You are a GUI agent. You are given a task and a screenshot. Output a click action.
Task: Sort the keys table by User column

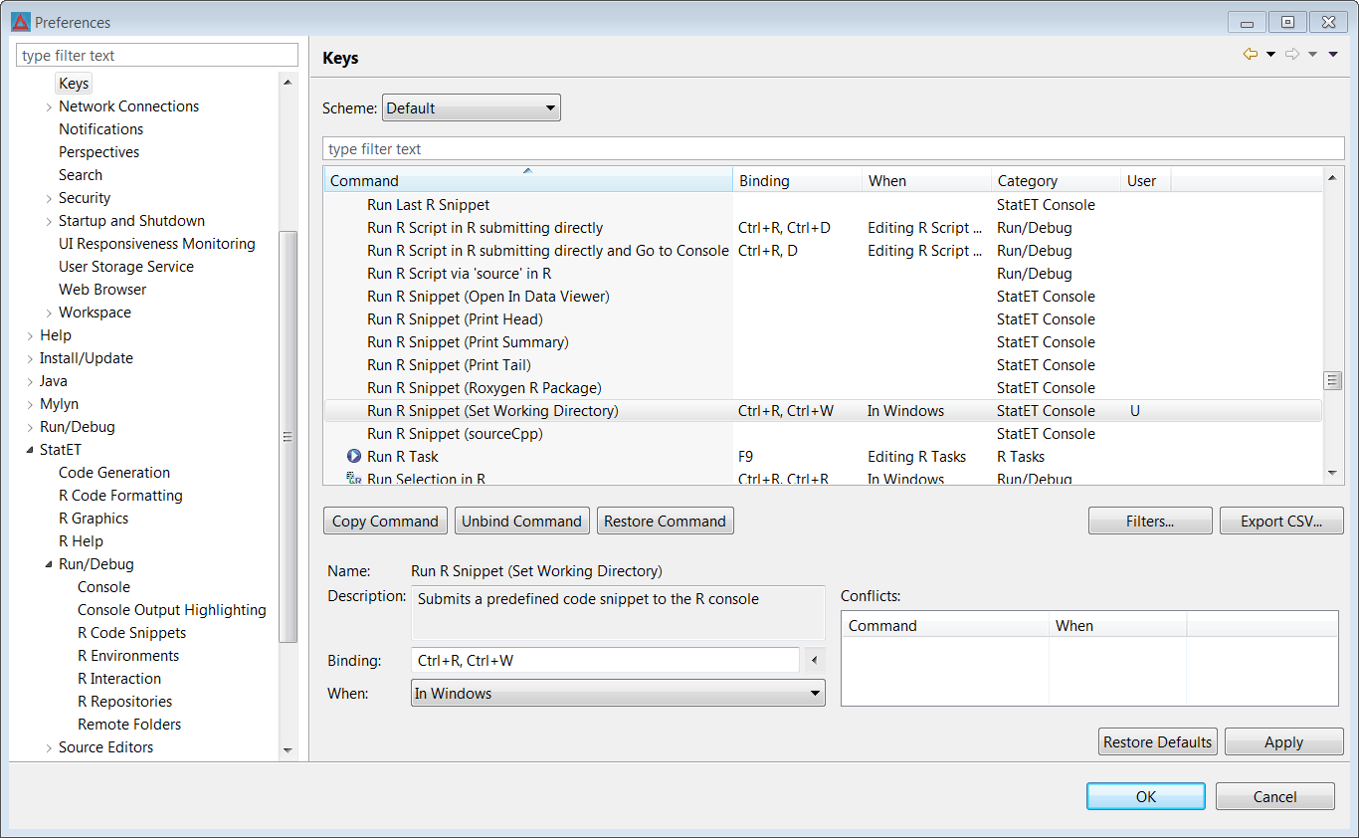tap(1146, 180)
